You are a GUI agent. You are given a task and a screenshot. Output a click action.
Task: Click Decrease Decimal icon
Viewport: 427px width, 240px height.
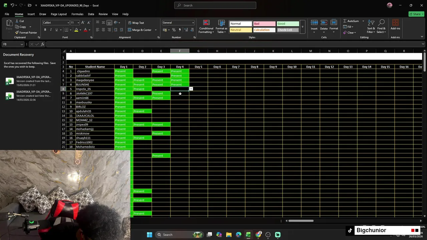[192, 30]
